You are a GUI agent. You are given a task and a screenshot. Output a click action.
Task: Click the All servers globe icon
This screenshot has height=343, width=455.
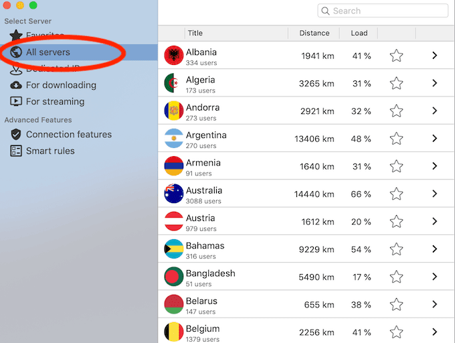click(16, 52)
